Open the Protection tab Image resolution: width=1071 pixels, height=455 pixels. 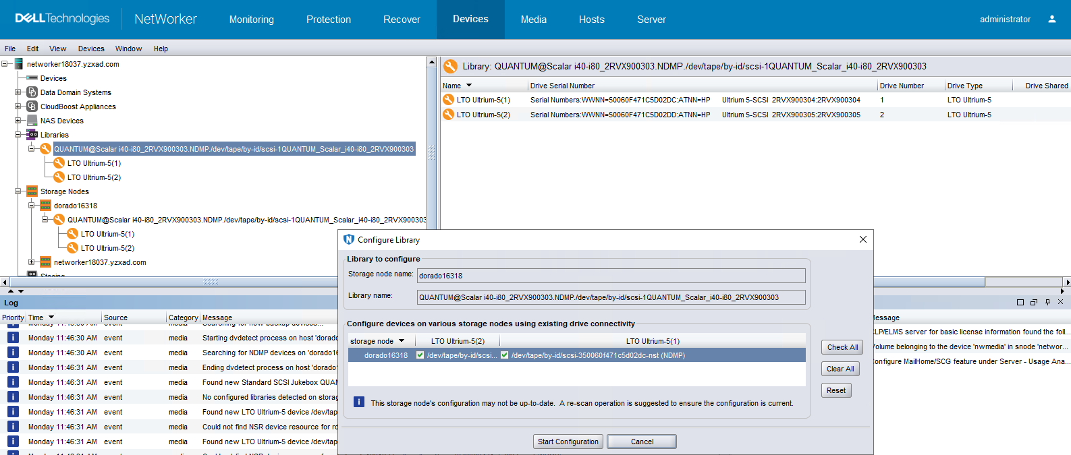point(329,20)
